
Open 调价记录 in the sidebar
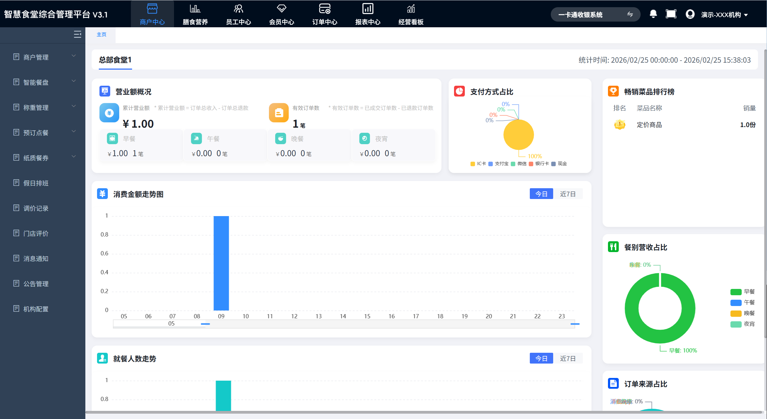click(43, 208)
